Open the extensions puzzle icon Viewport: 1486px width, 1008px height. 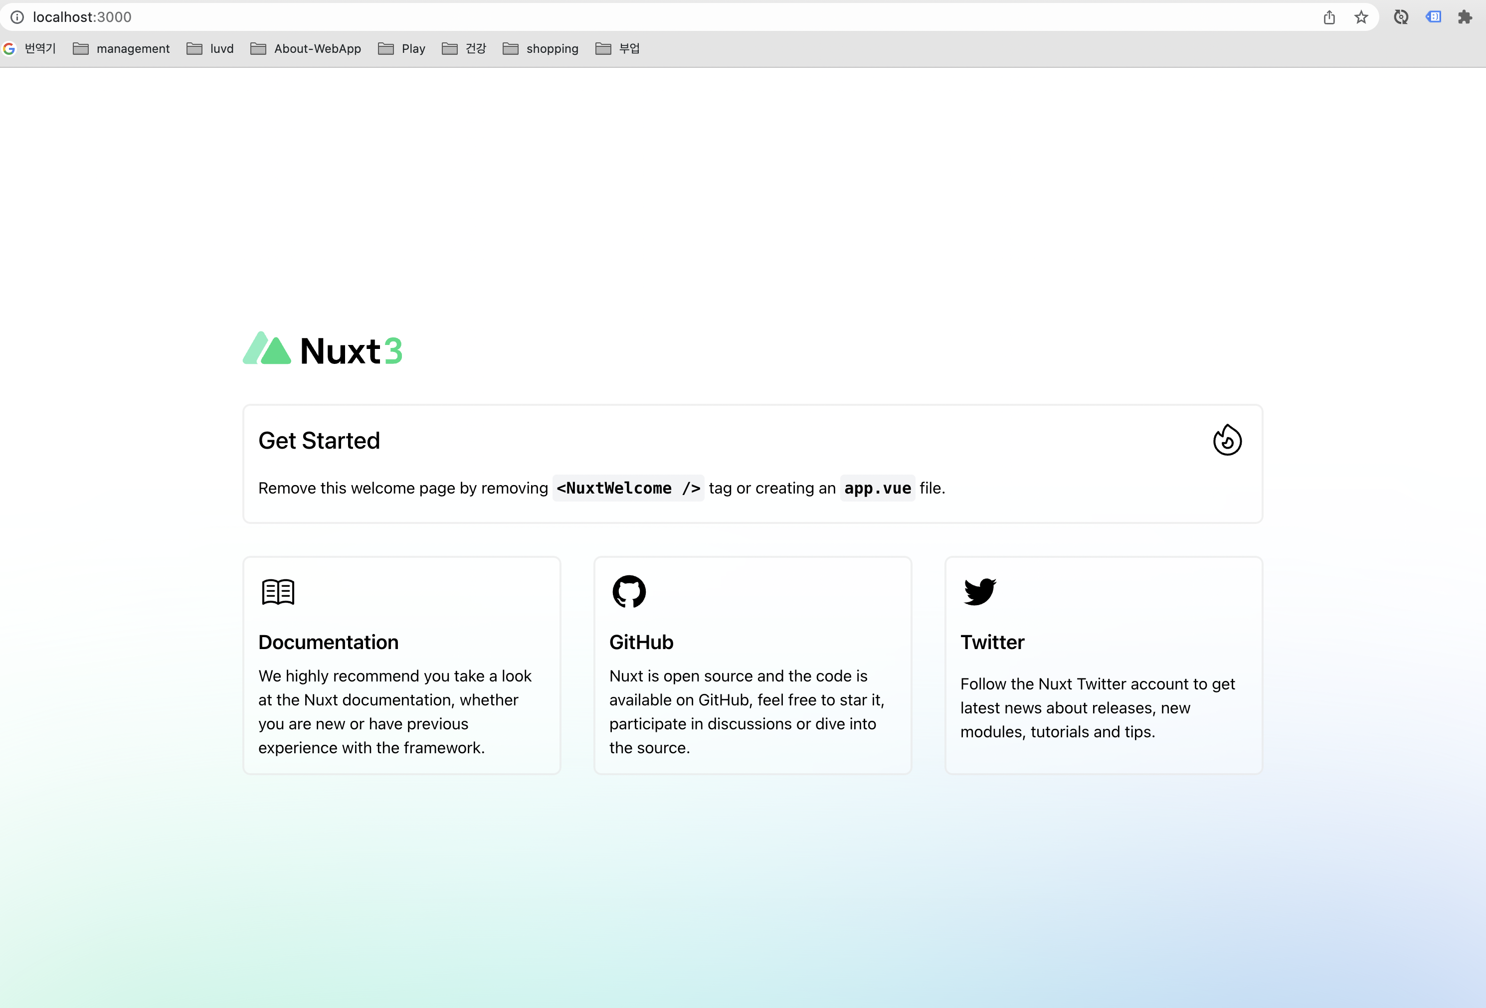pyautogui.click(x=1465, y=17)
